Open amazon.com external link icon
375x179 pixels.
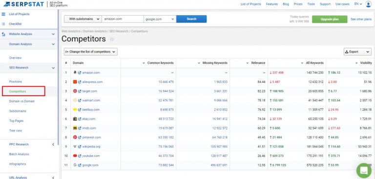coord(80,73)
